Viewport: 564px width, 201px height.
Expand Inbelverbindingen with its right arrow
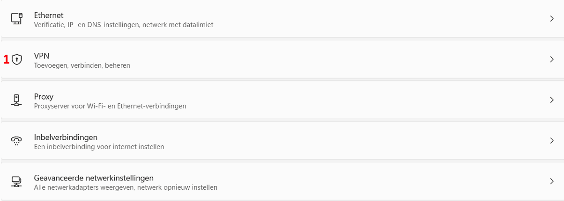pos(552,141)
